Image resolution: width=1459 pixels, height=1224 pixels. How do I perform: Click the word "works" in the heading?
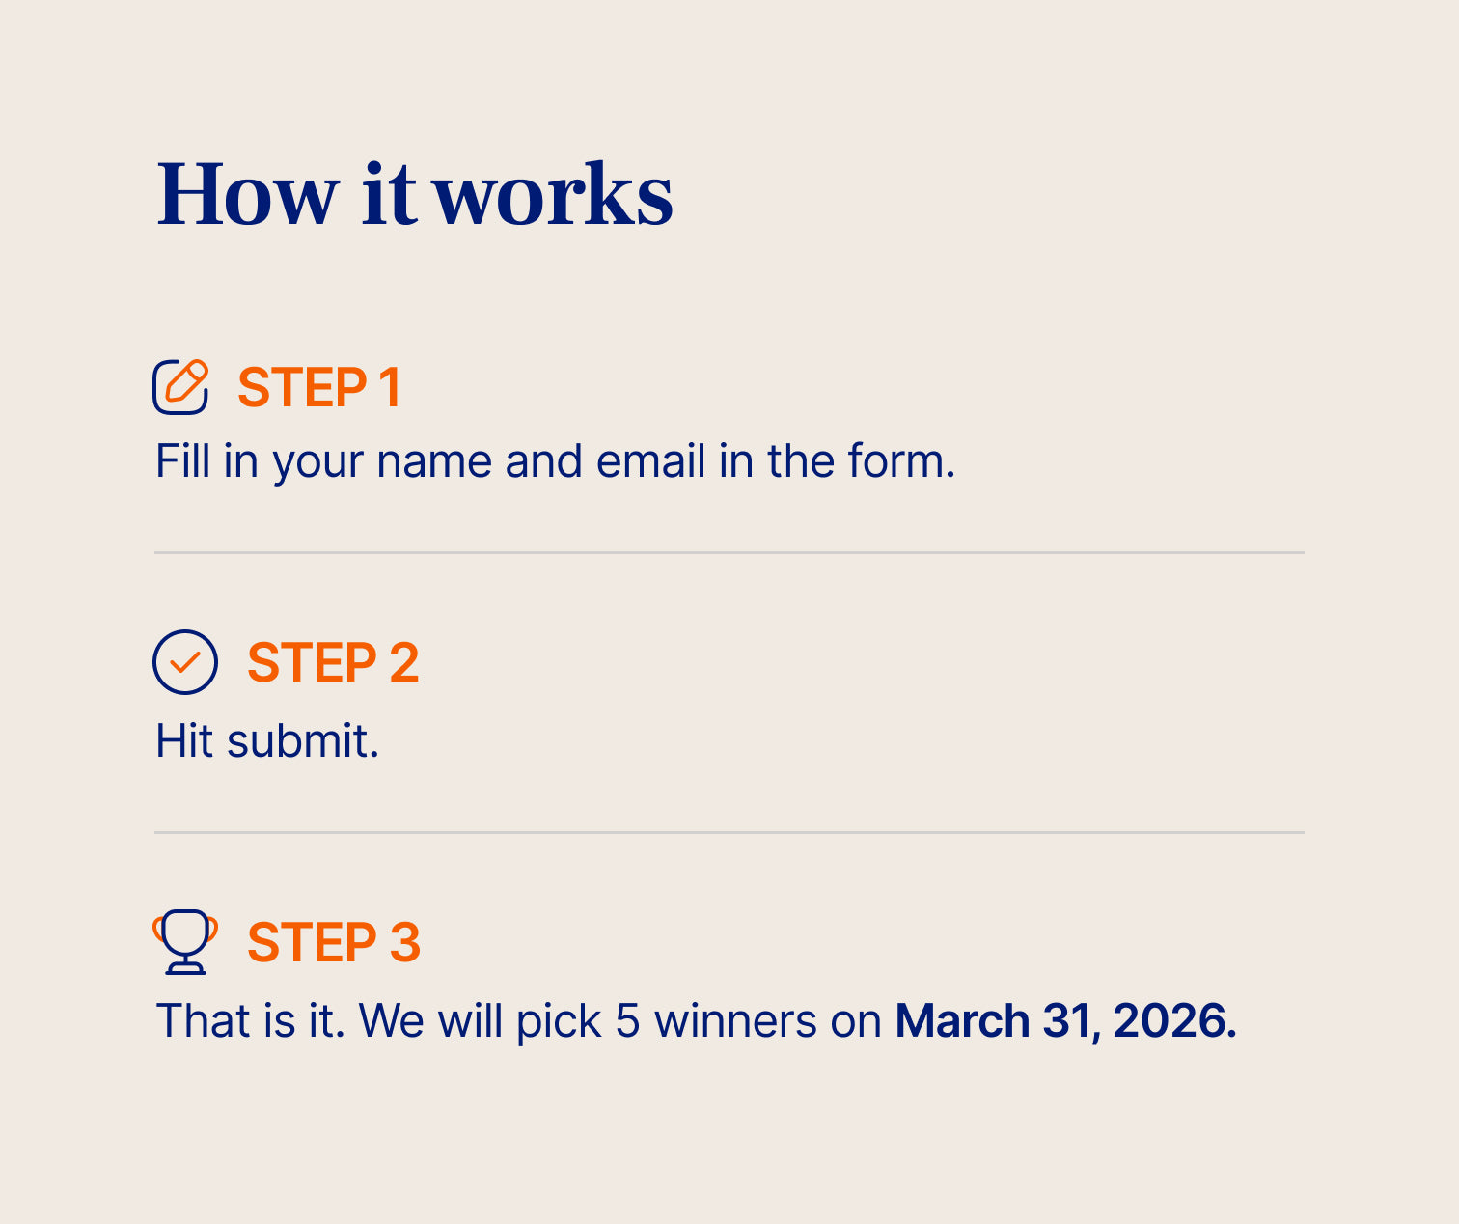553,196
